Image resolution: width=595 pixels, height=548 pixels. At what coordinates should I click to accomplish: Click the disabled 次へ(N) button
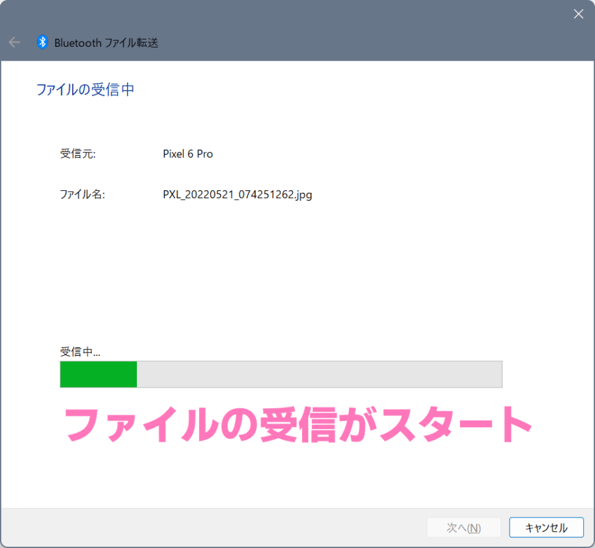point(463,528)
